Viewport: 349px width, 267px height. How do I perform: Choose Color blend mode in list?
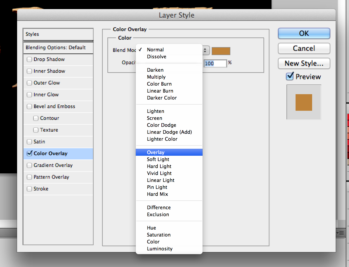point(169,242)
